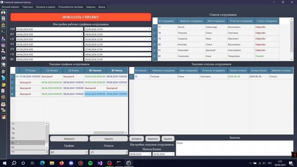
Task: Expand the ПН start date picker
Action: coord(81,29)
